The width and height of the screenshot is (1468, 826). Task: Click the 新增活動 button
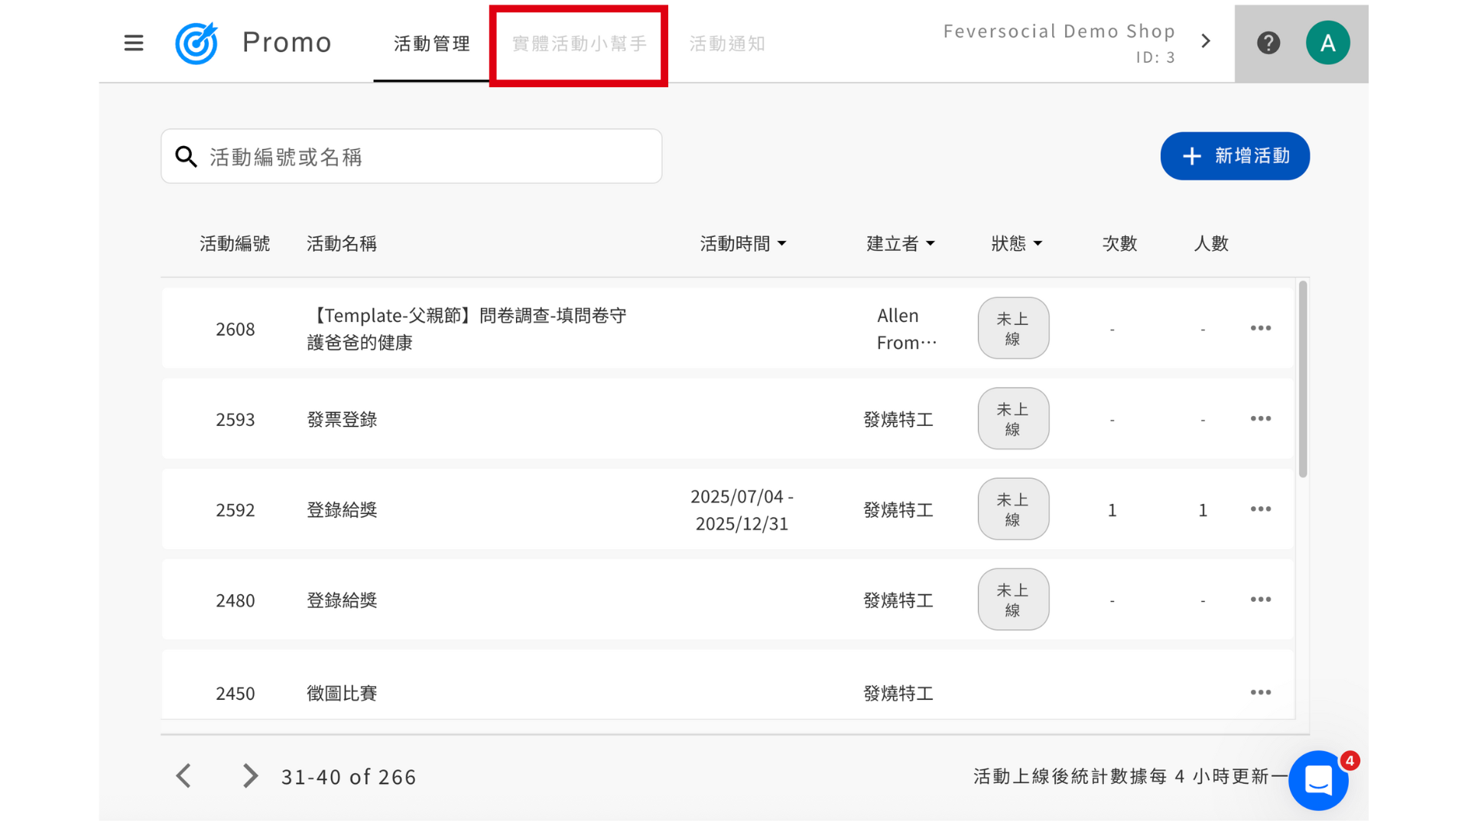[1235, 156]
